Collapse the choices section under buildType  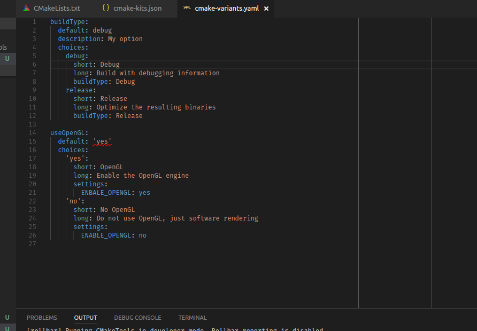[x=42, y=47]
